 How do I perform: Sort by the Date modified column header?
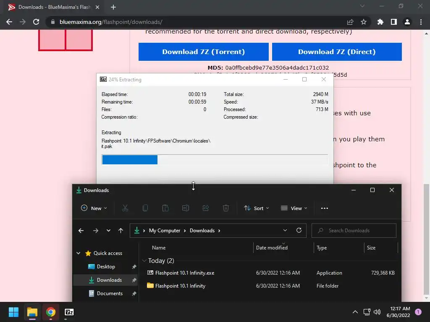[272, 247]
